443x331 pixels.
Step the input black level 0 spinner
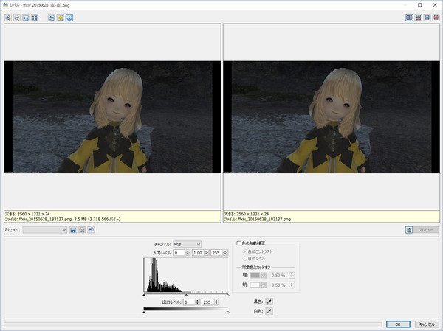(188, 253)
